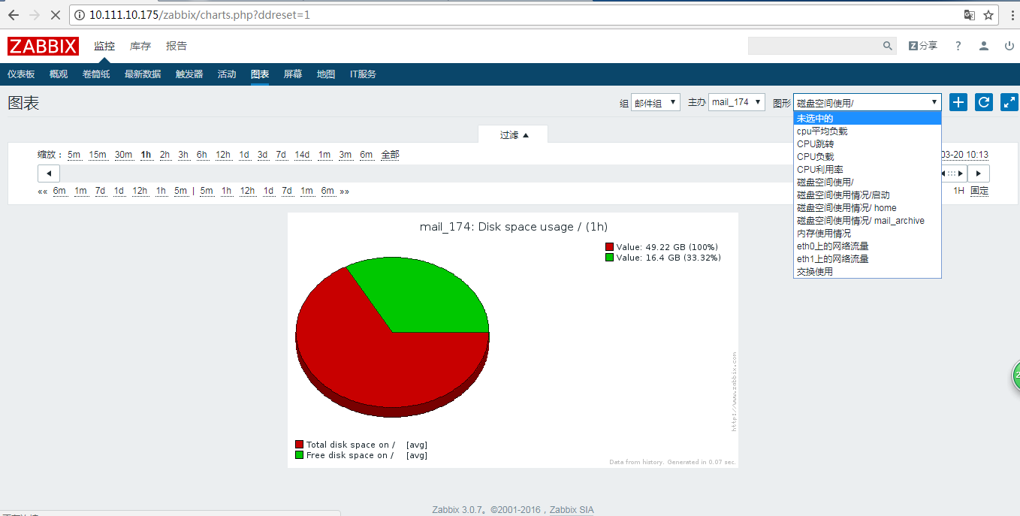Click the search magnifier icon

(x=888, y=46)
